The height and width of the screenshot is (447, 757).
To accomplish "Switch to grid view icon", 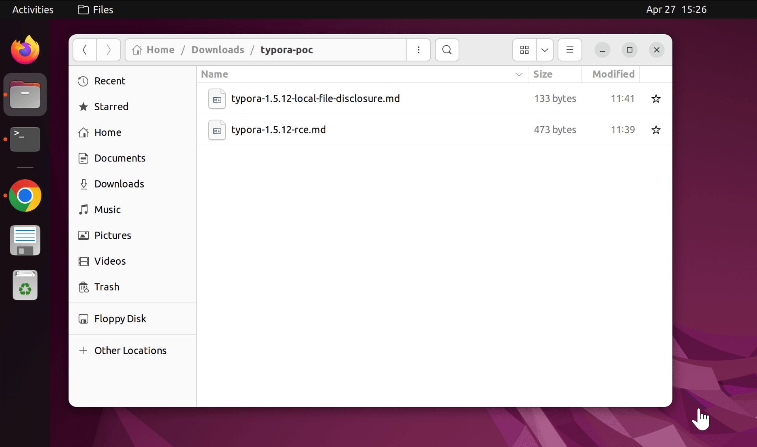I will tap(524, 50).
